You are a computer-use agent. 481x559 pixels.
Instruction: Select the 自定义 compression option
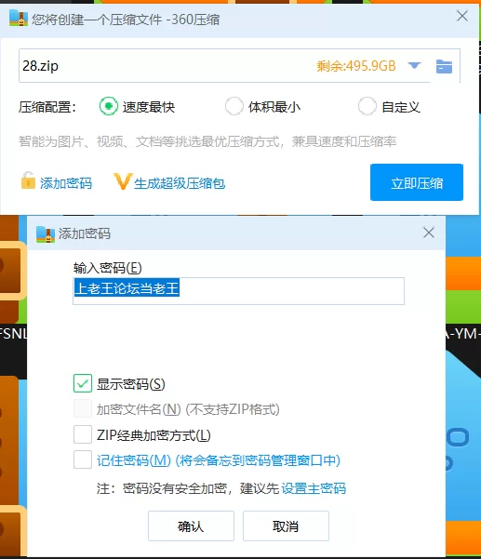367,106
